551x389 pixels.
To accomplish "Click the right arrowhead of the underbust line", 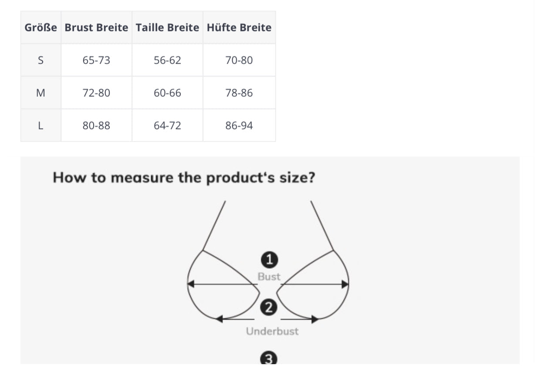I will 315,319.
